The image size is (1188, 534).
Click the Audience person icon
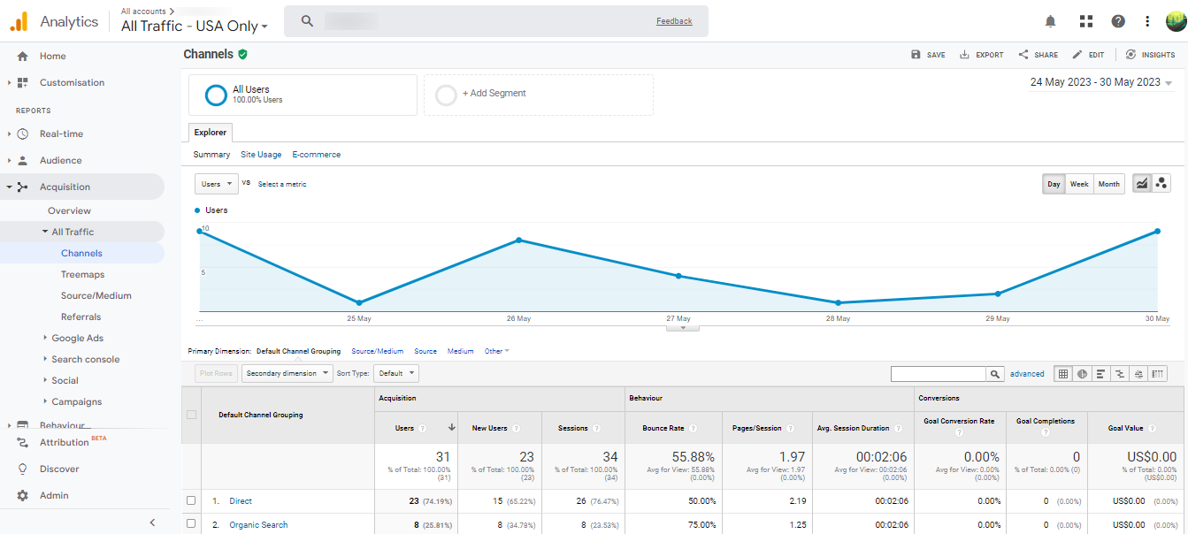tap(23, 160)
